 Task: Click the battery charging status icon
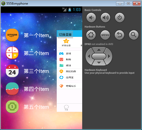point(70,9)
